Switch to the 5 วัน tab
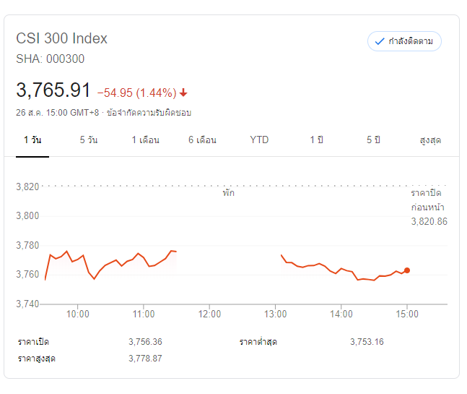The height and width of the screenshot is (394, 467). (88, 140)
